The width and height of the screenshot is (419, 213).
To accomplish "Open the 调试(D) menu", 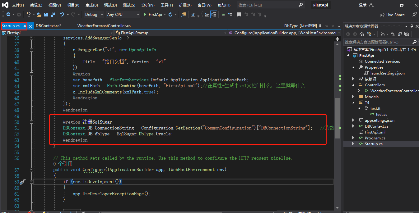I will click(x=110, y=5).
